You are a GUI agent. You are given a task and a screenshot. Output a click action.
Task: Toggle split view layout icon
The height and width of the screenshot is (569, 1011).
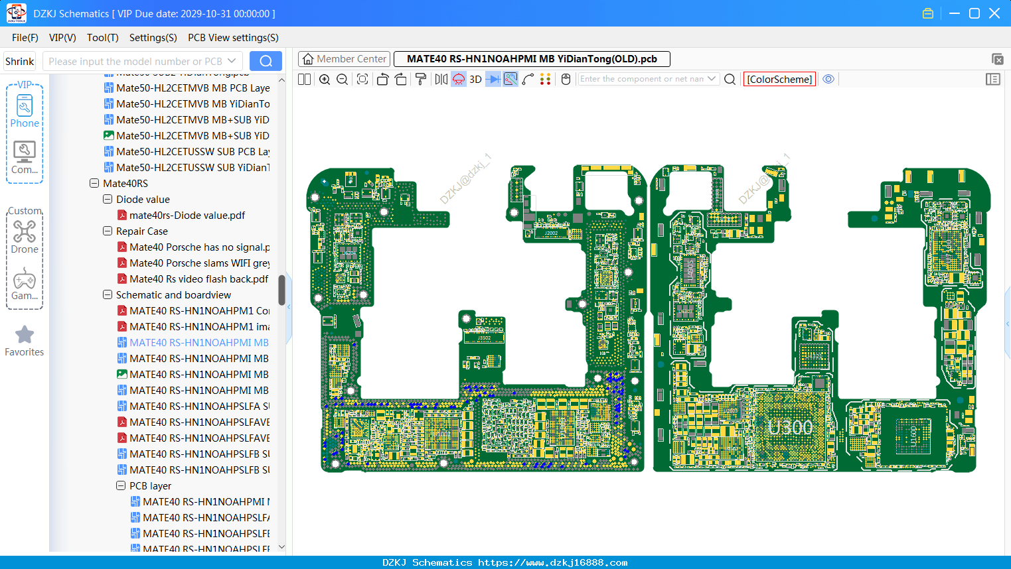pos(304,79)
